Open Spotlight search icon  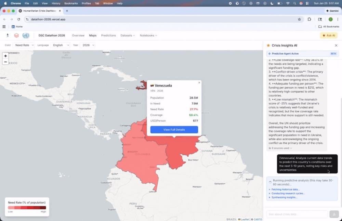click(x=295, y=3)
